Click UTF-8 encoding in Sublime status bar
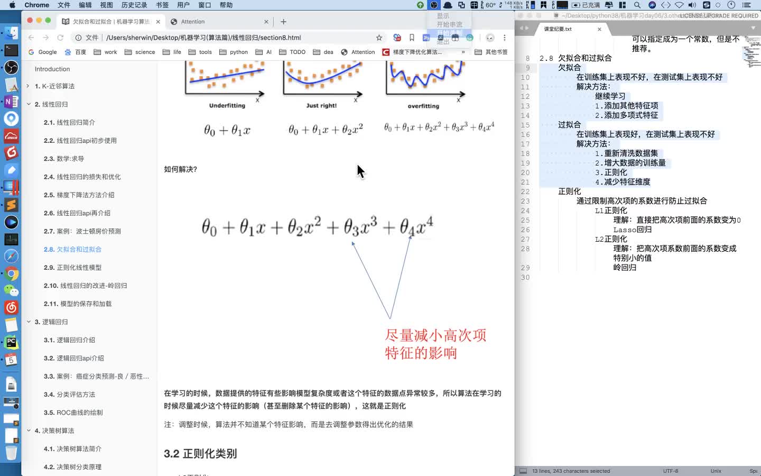The width and height of the screenshot is (761, 476). point(671,471)
